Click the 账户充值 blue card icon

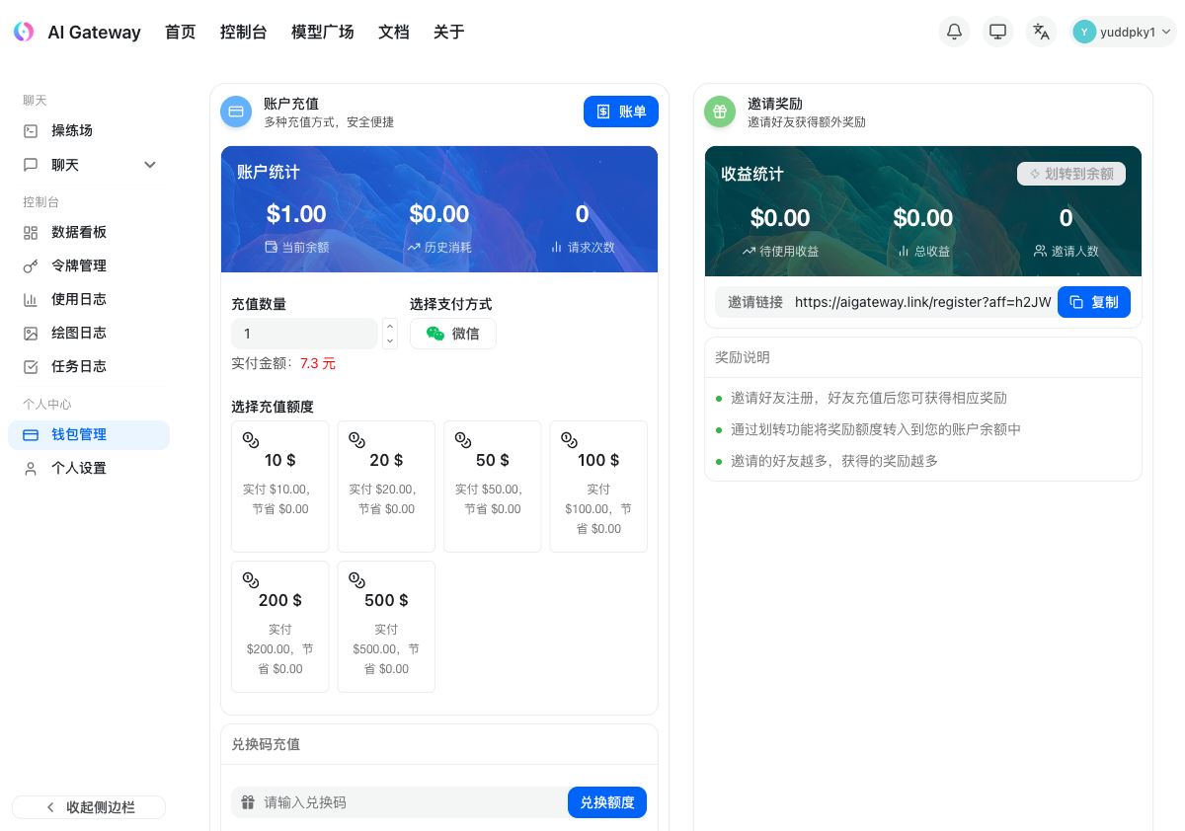tap(236, 112)
